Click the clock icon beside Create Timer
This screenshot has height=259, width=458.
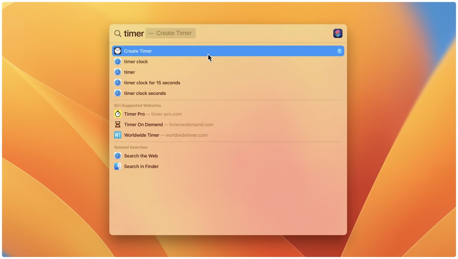(118, 51)
